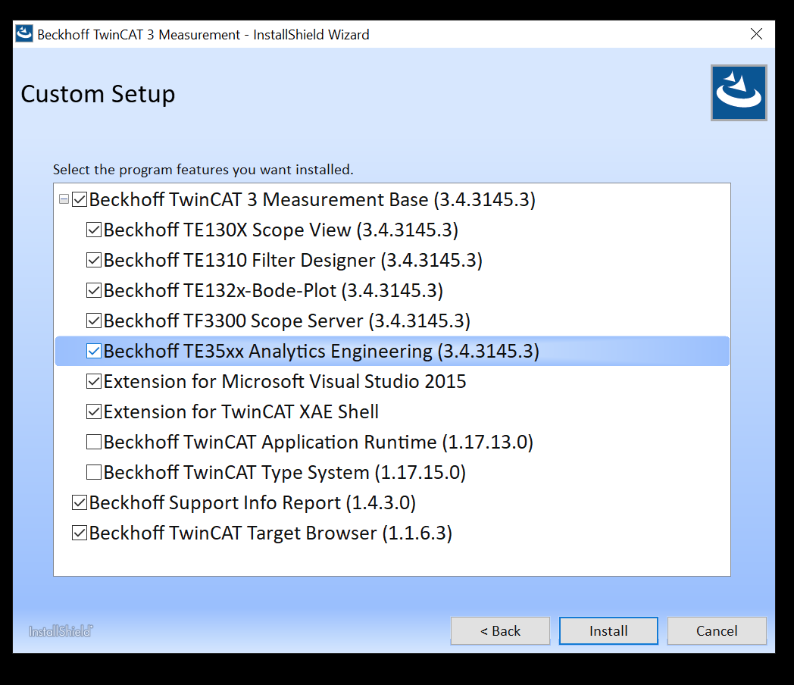This screenshot has width=794, height=685.
Task: Select 'Beckhoff TE35xx Analytics Engineering' row text
Action: 321,351
